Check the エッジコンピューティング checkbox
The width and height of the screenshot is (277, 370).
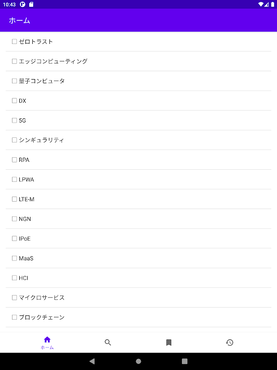point(14,62)
